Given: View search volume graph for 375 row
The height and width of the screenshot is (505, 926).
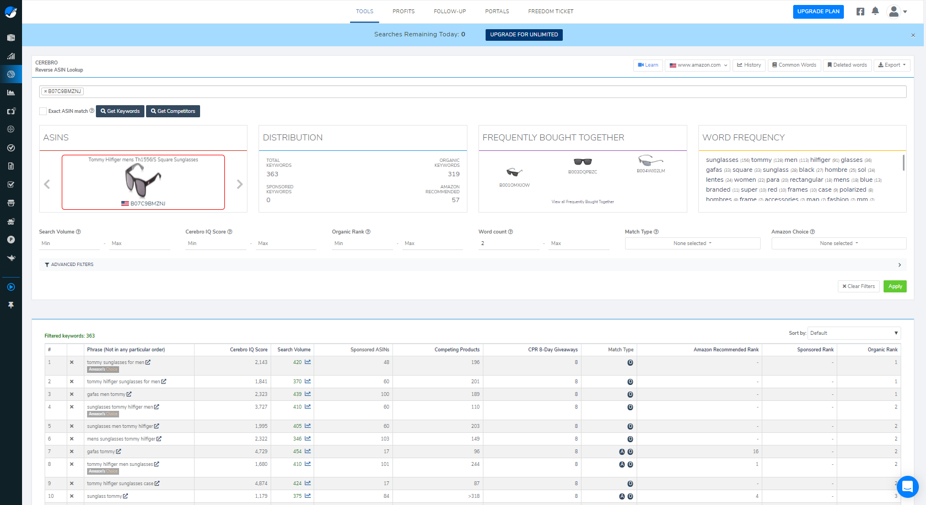Looking at the screenshot, I should (308, 496).
